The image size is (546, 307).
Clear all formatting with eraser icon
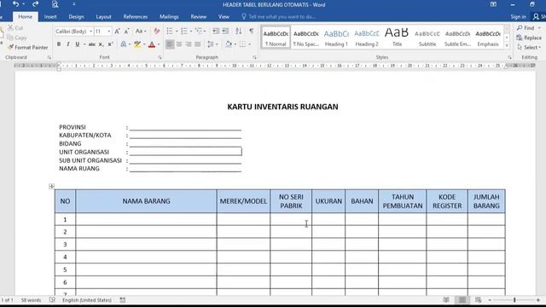pos(157,32)
